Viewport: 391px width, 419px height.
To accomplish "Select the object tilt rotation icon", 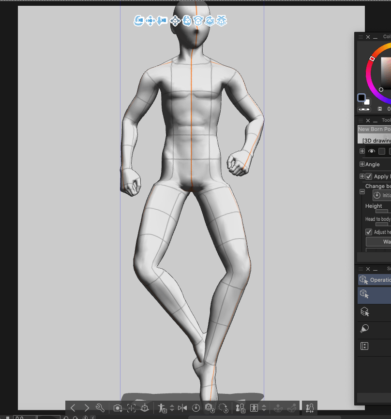I will [x=198, y=21].
